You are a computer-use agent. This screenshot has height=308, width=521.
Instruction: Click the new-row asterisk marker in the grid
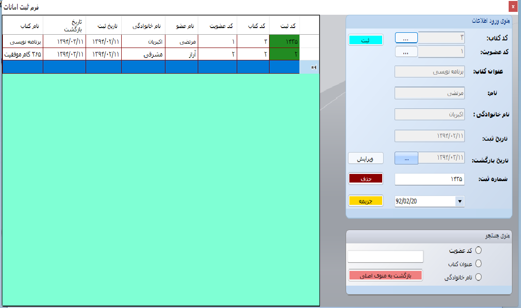point(313,67)
